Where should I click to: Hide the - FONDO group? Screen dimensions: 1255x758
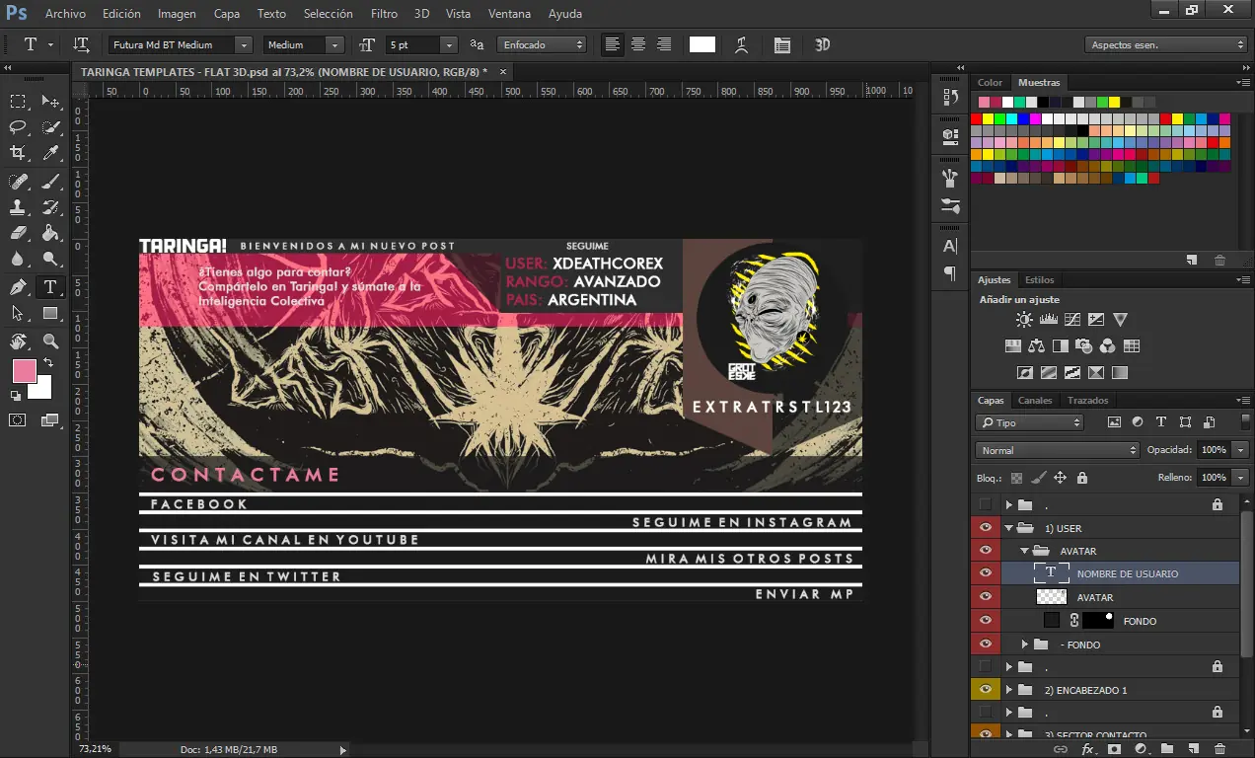pyautogui.click(x=985, y=644)
